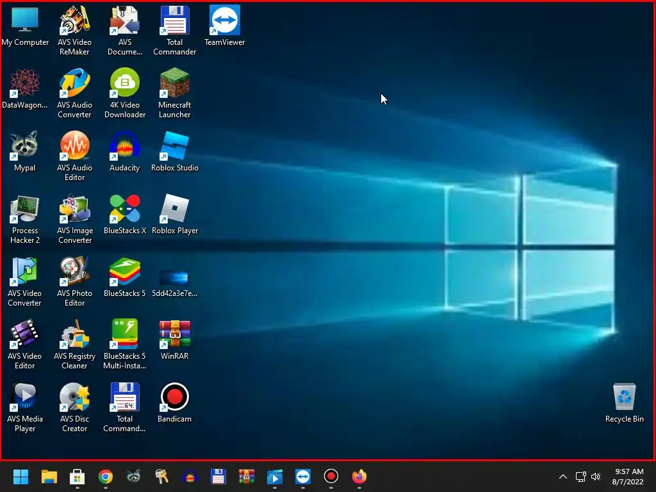Select the AVS Document Converter shortcut
The height and width of the screenshot is (492, 656).
tap(125, 31)
